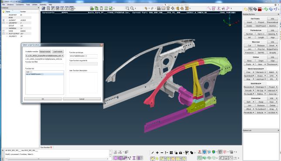Image resolution: width=281 pixels, height=161 pixels.
Task: Close the Run function tab with red X
Action: point(51,148)
